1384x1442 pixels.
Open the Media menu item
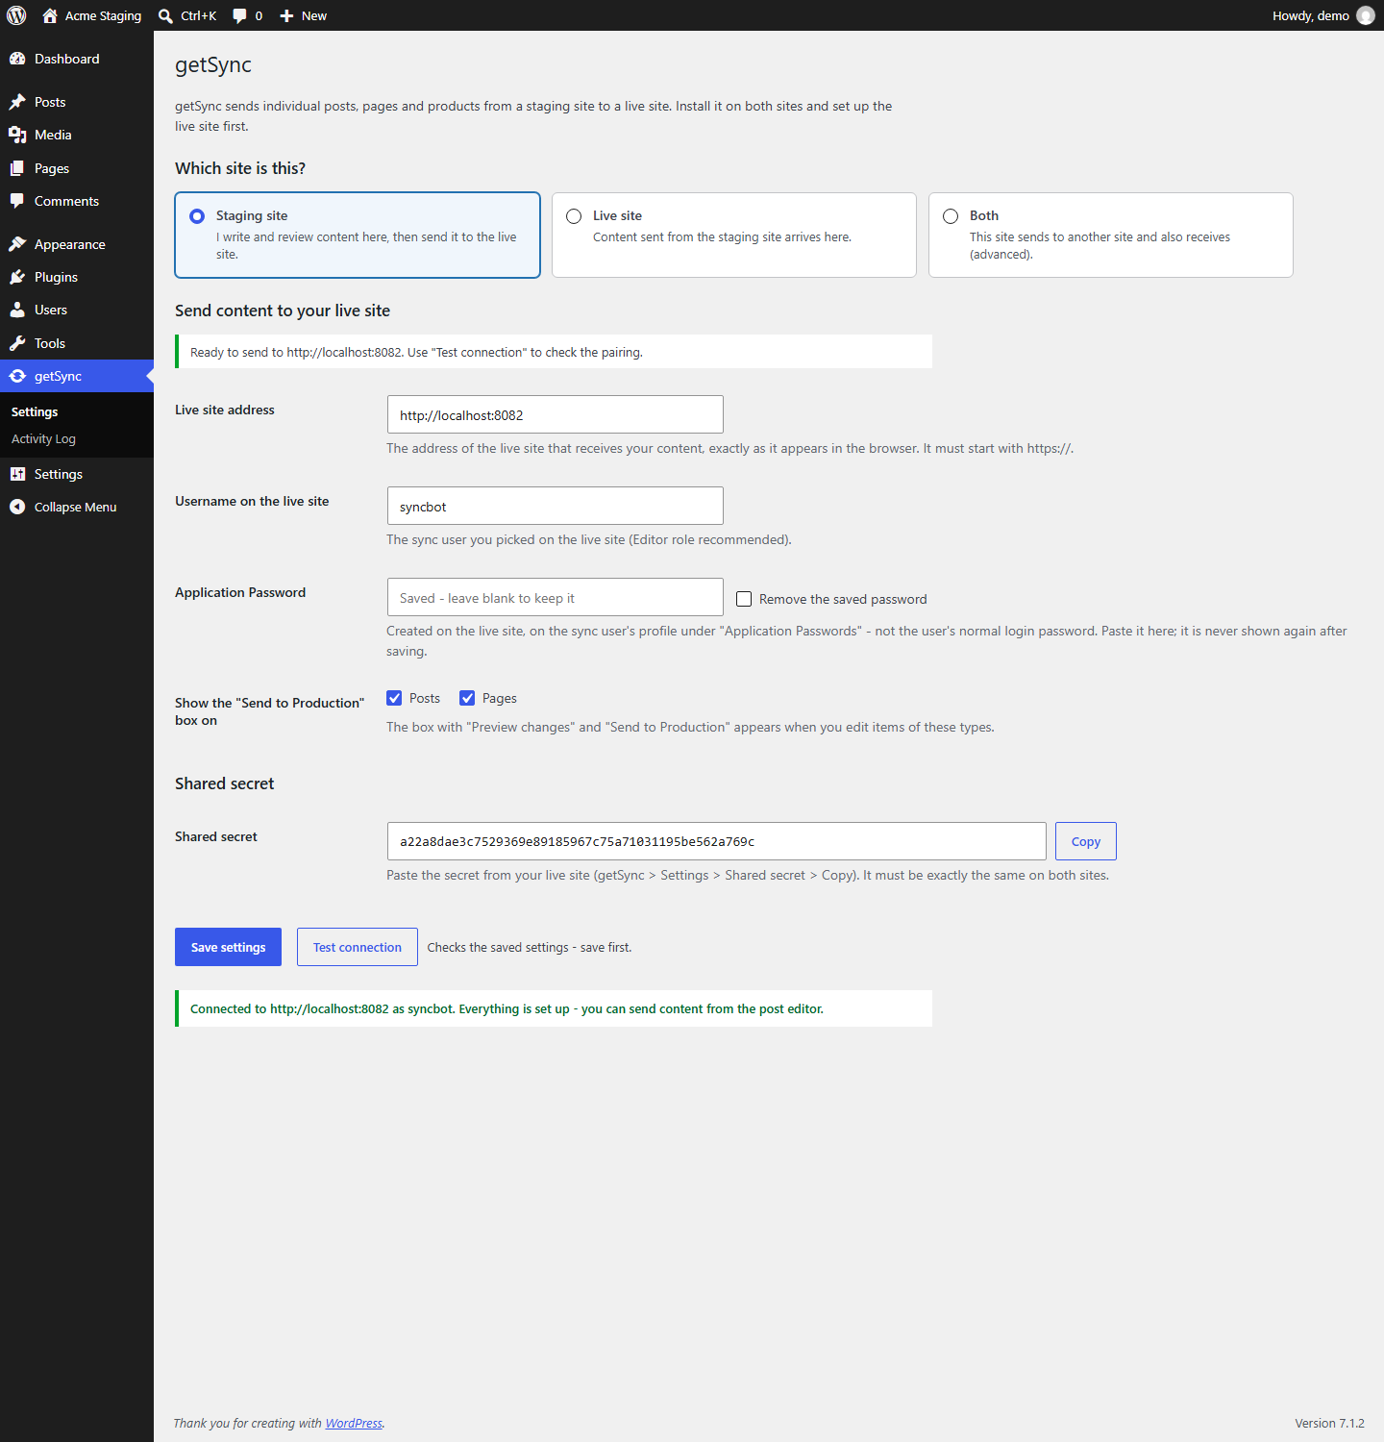(77, 135)
